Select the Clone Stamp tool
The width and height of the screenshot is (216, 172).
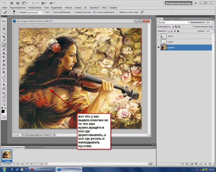pyautogui.click(x=4, y=53)
